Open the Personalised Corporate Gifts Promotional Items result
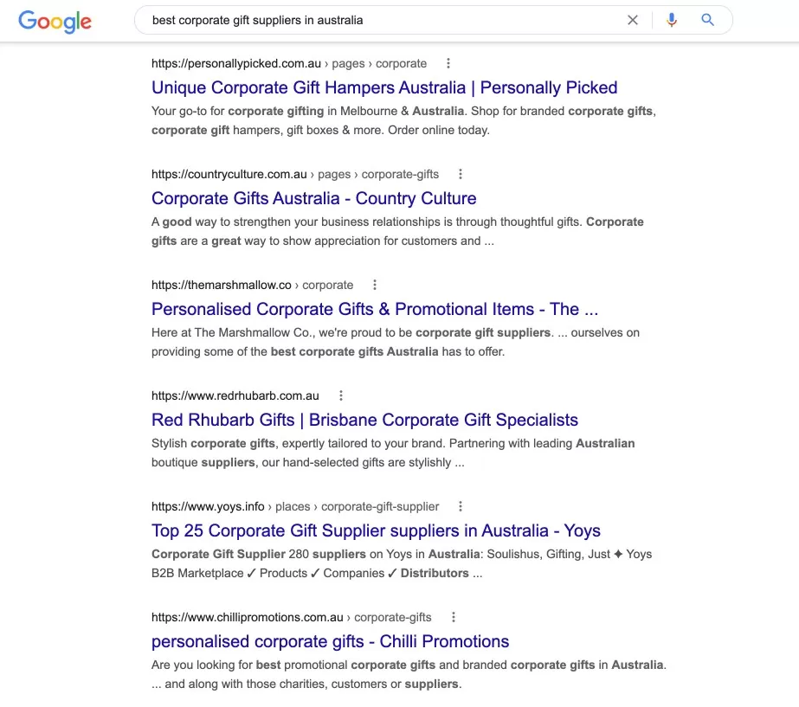Screen dimensions: 799x707 (x=375, y=309)
